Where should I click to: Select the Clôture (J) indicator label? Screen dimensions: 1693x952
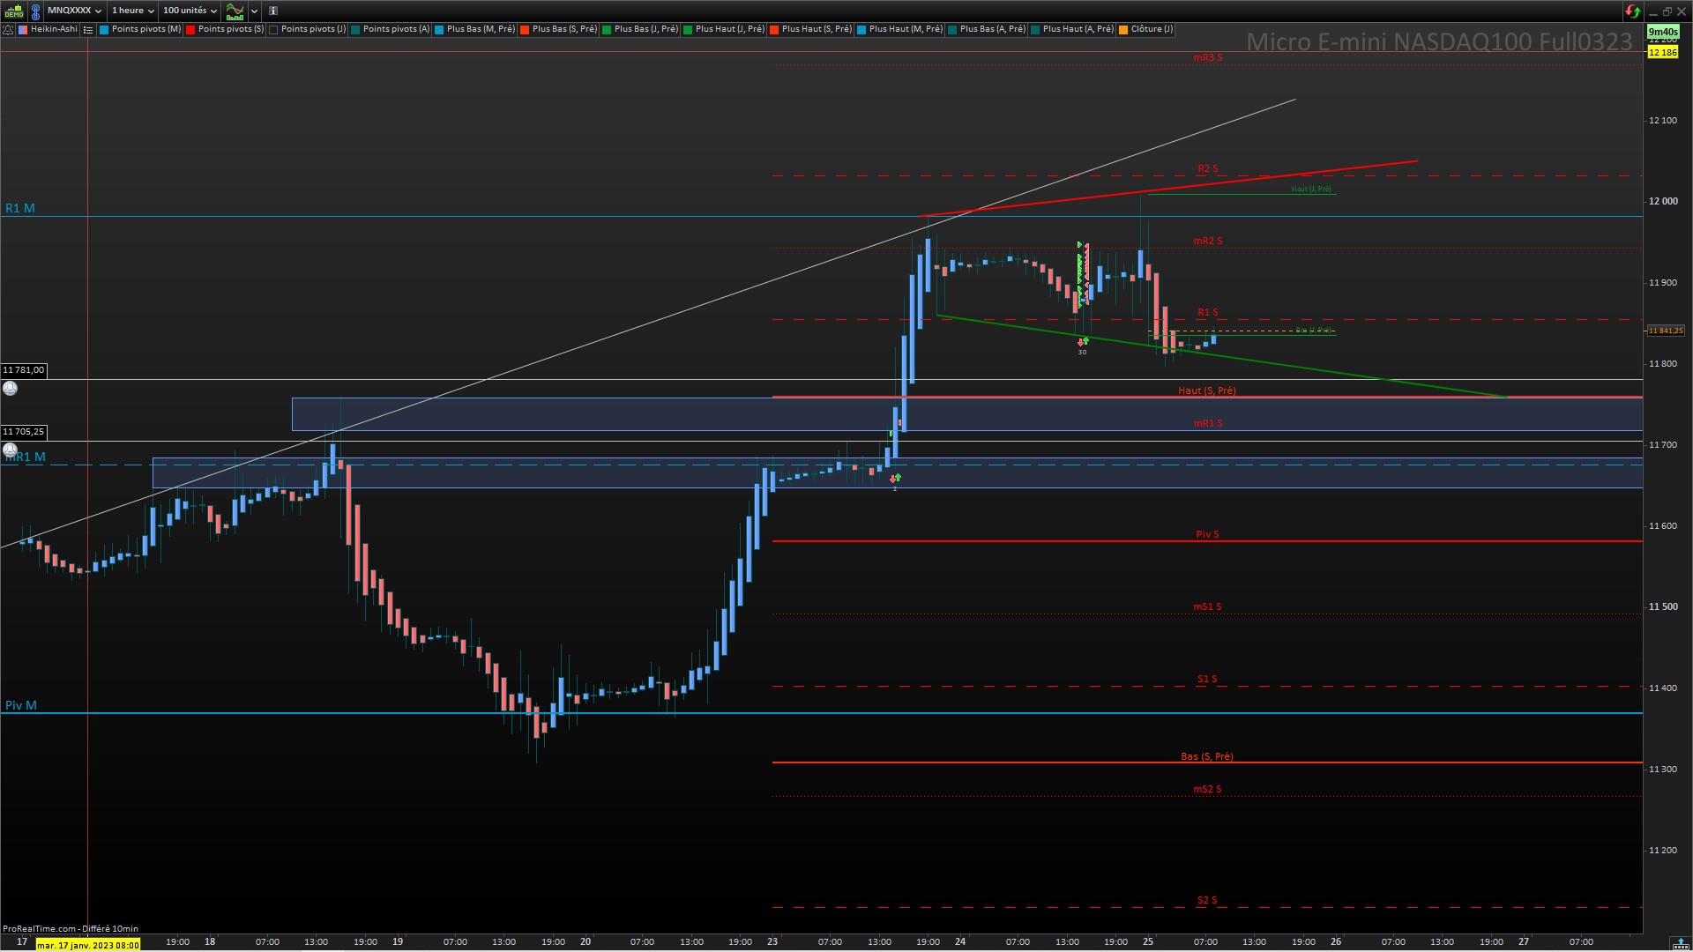1151,29
